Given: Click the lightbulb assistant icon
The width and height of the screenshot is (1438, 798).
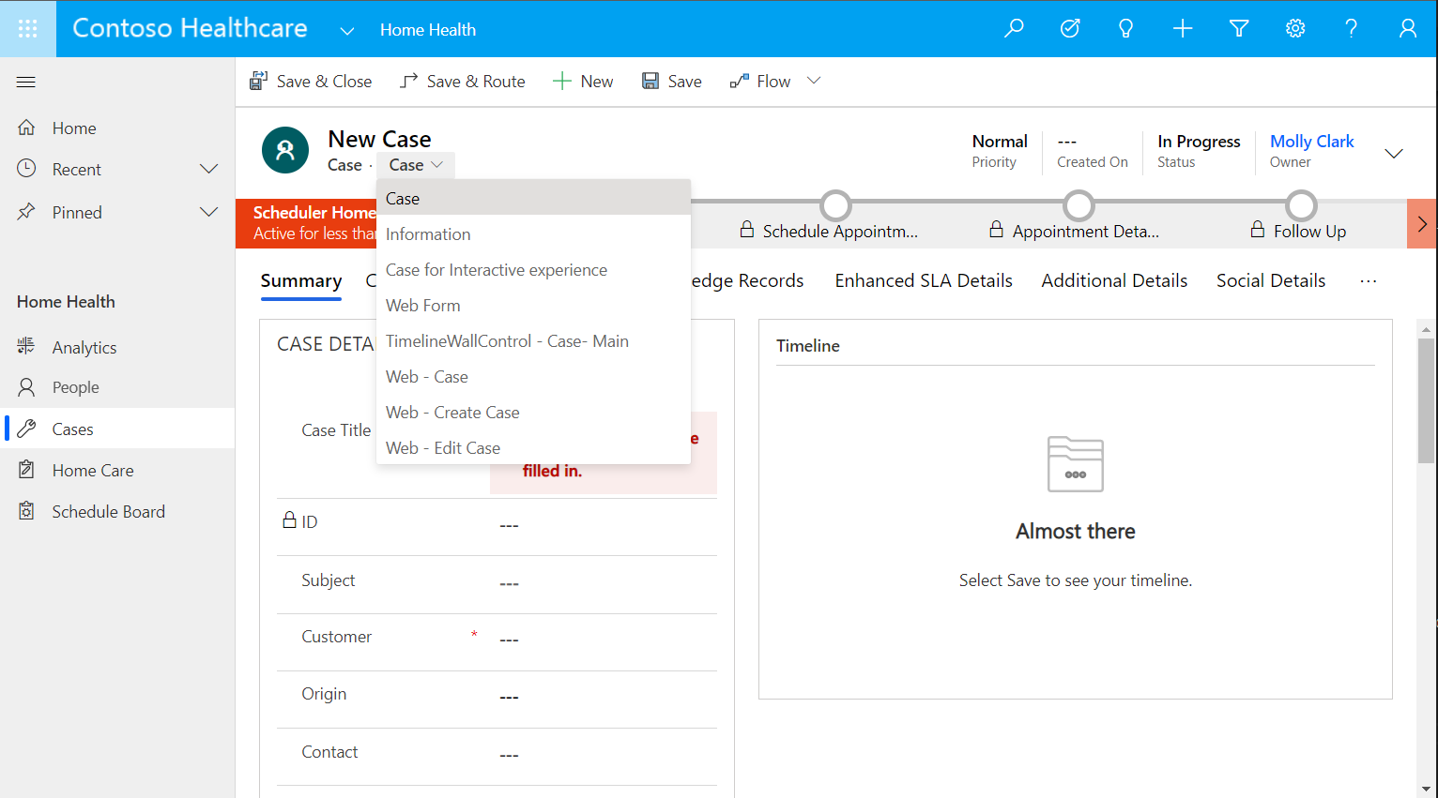Looking at the screenshot, I should 1126,28.
